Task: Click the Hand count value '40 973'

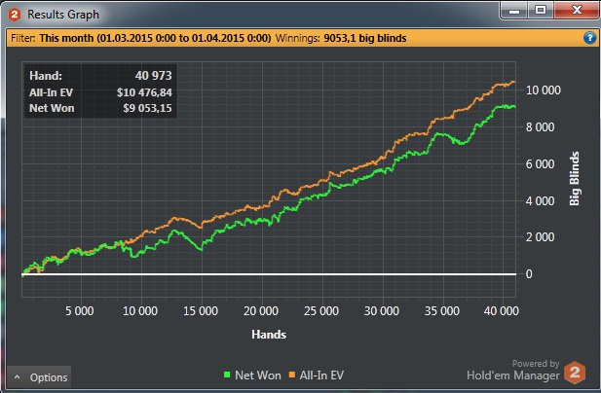Action: tap(153, 76)
